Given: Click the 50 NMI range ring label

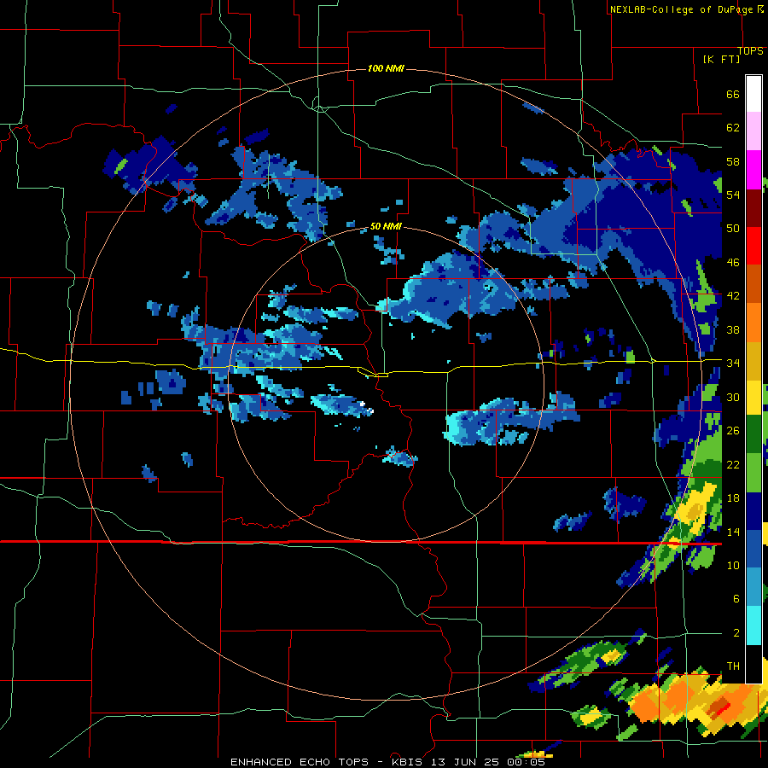Looking at the screenshot, I should 386,226.
